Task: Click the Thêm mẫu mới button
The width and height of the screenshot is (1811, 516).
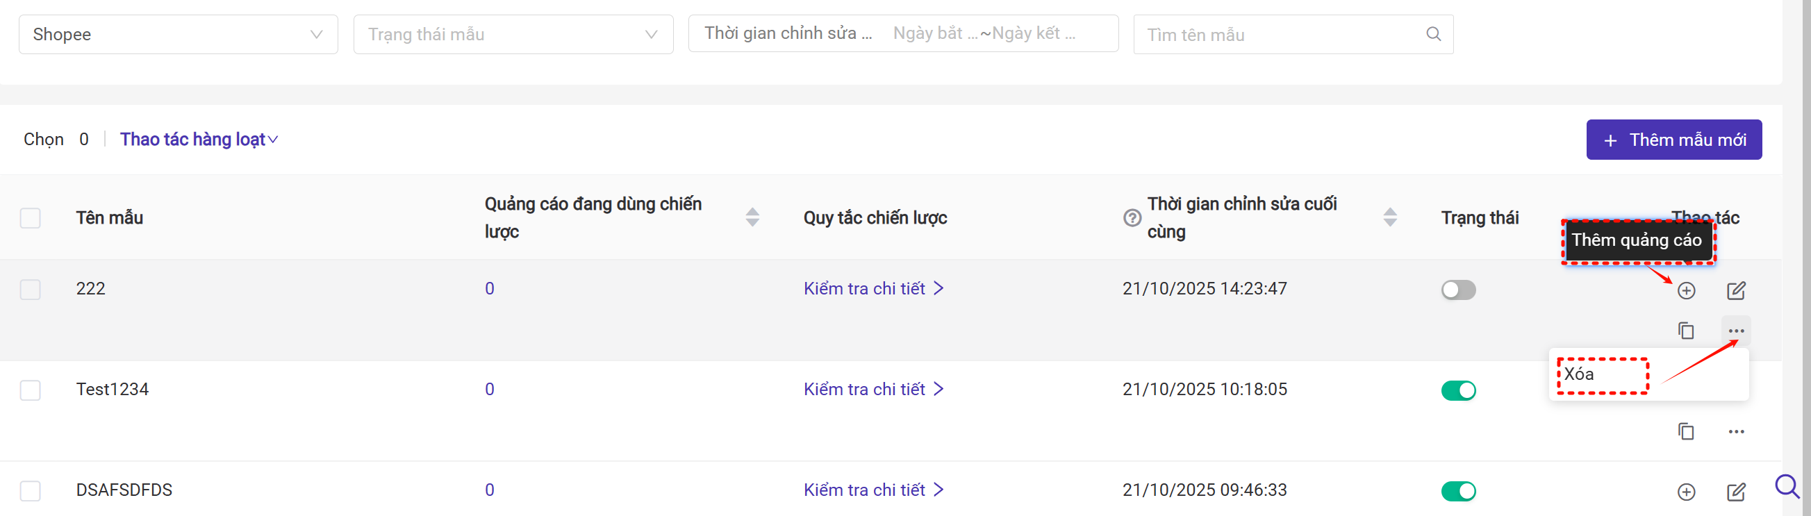Action: pos(1673,140)
